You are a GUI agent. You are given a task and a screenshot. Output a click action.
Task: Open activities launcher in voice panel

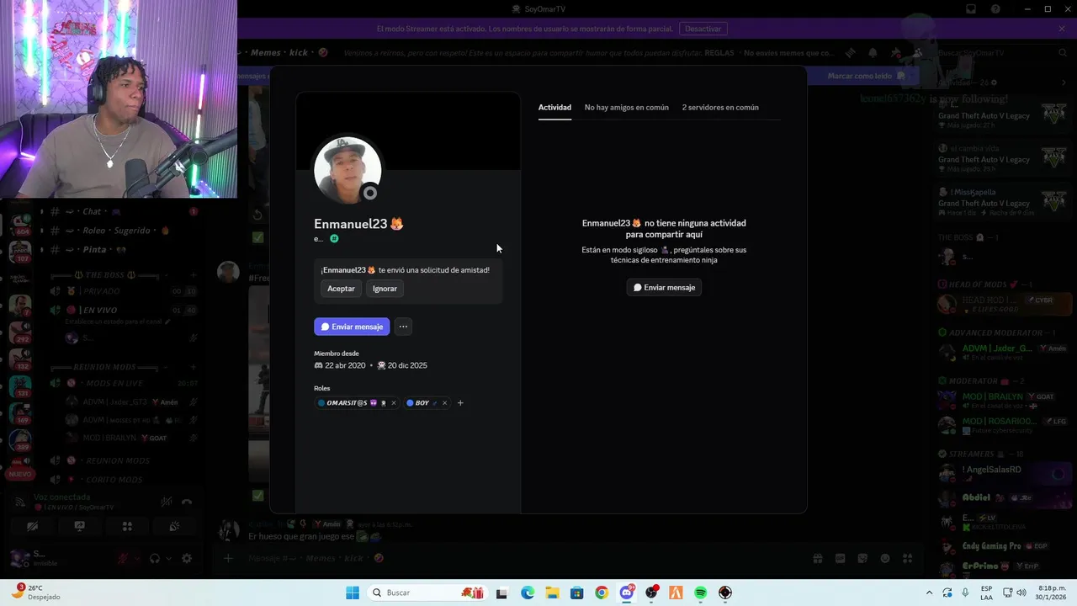127,527
